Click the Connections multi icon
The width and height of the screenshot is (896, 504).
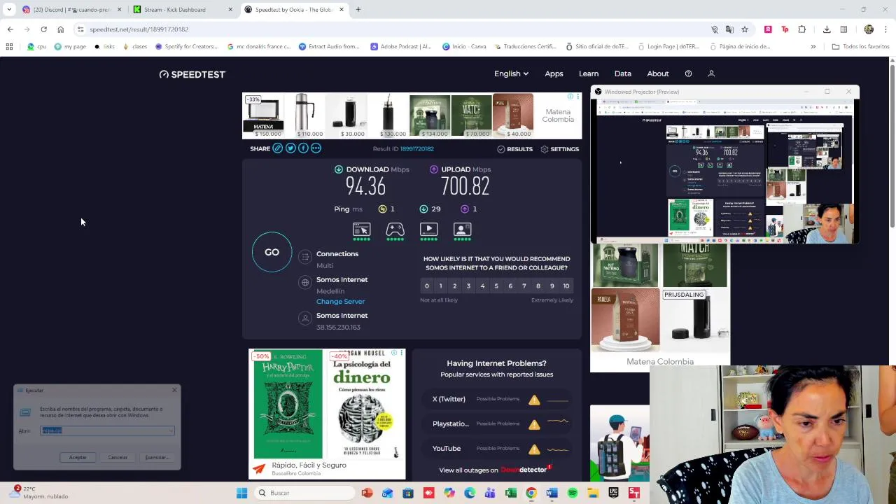(x=305, y=258)
